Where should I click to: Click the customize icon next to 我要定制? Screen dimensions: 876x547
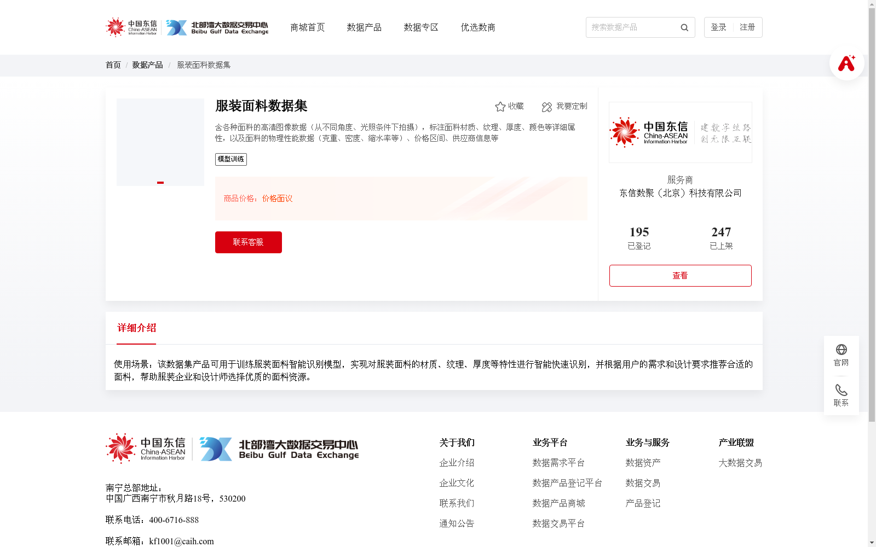546,107
